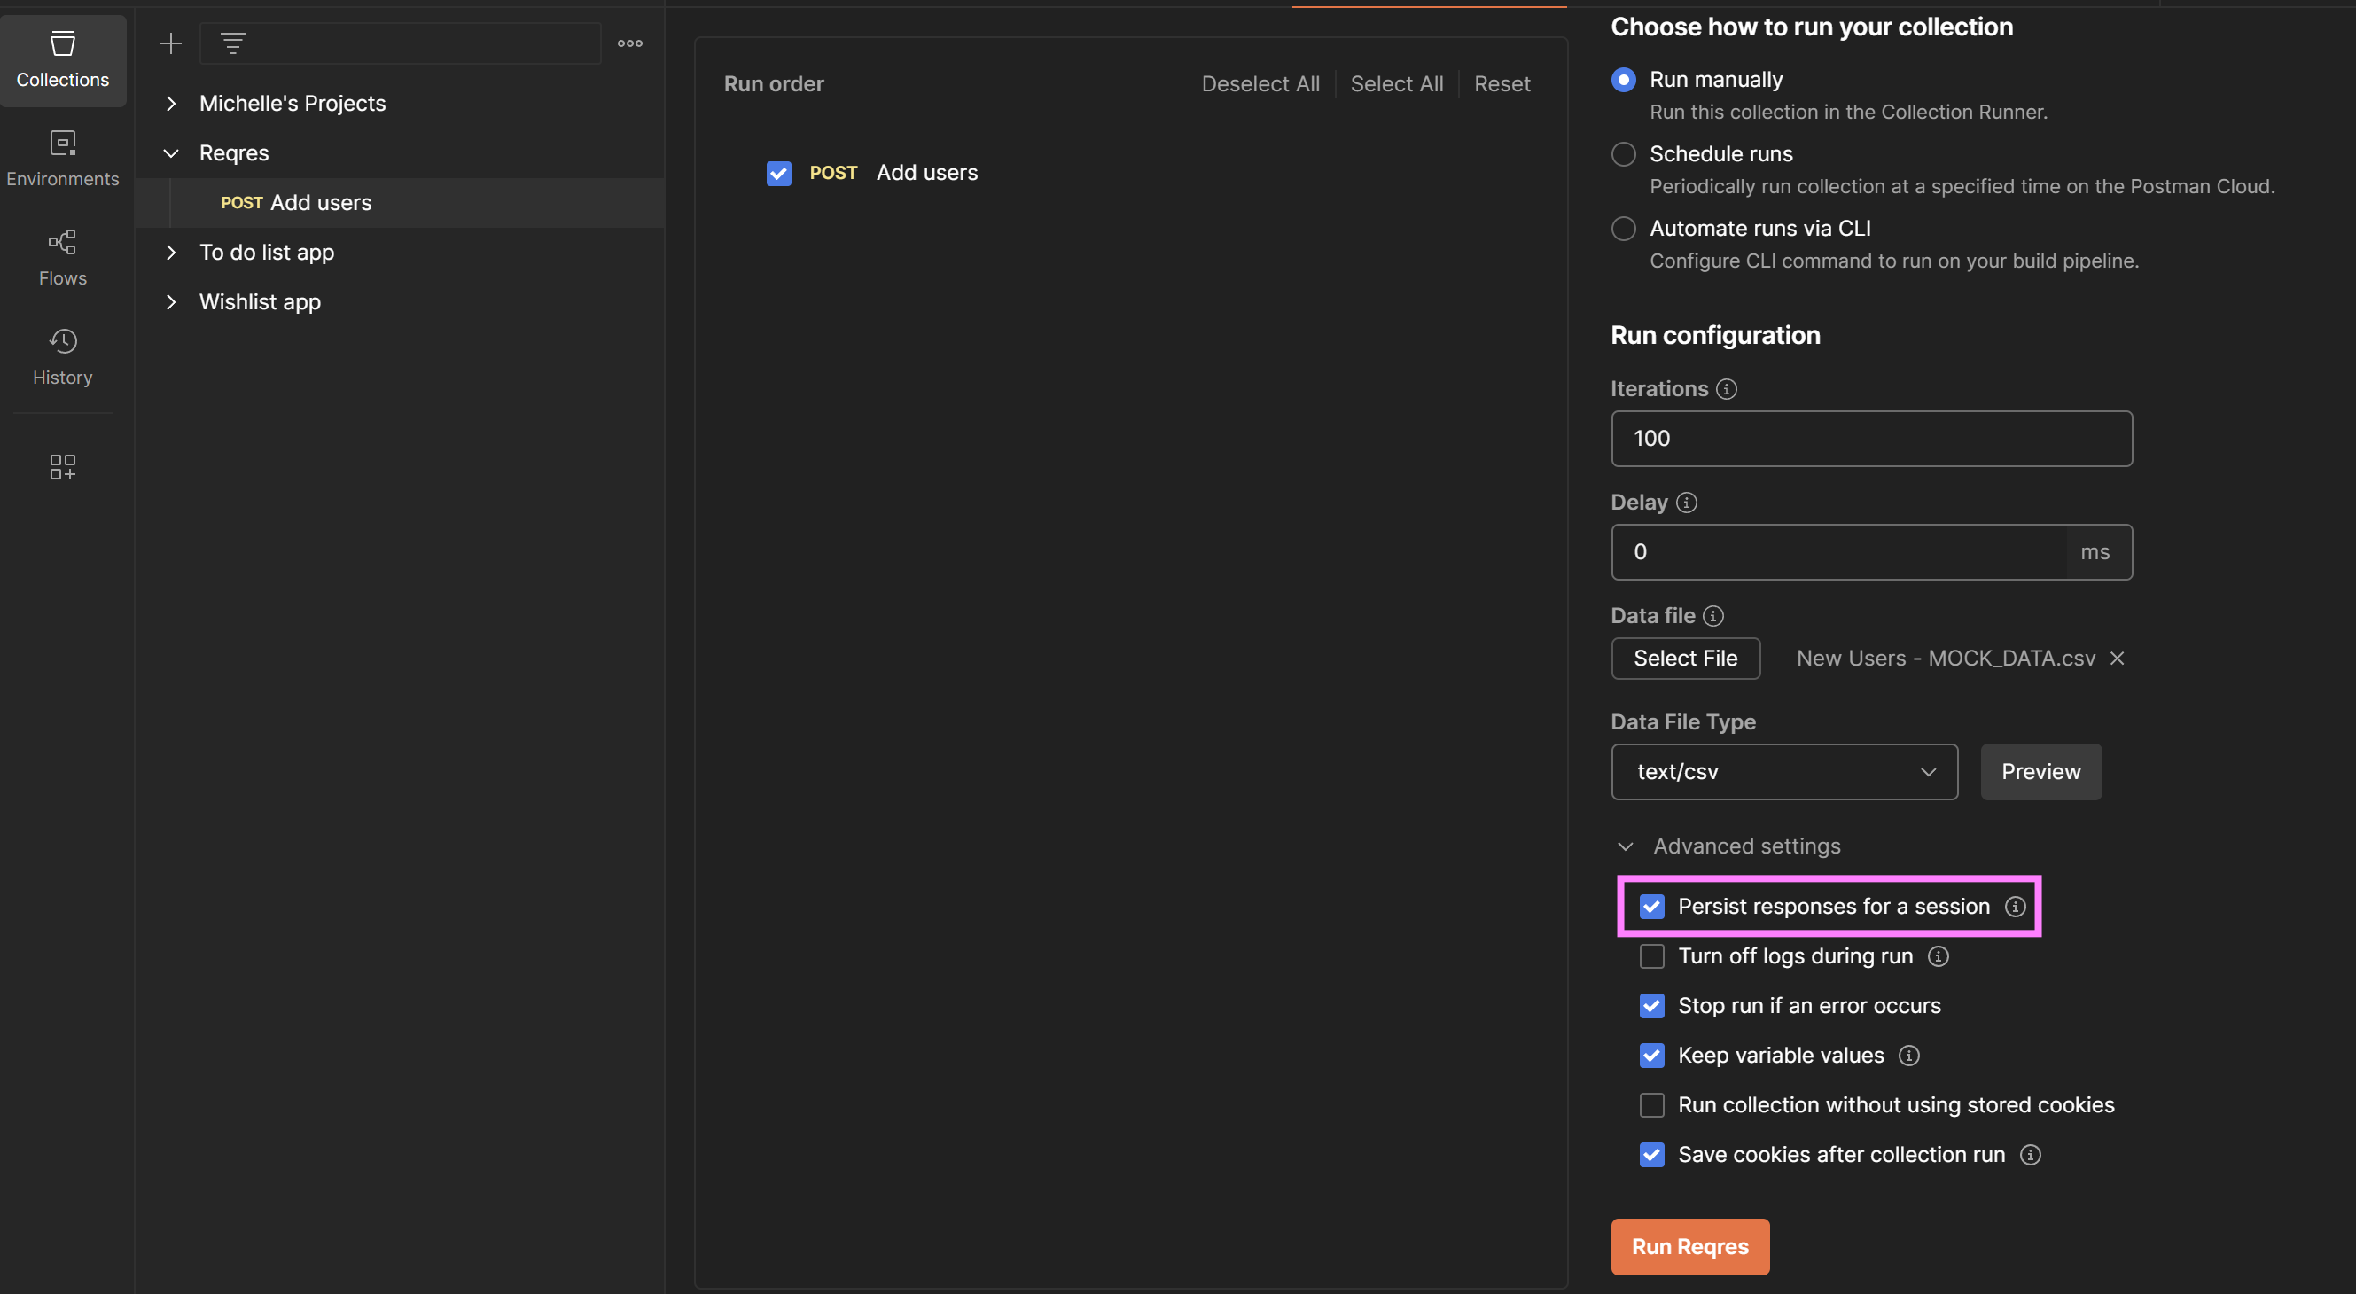Click info icon beside Save cookies after collection run
The image size is (2356, 1294).
pos(2031,1155)
